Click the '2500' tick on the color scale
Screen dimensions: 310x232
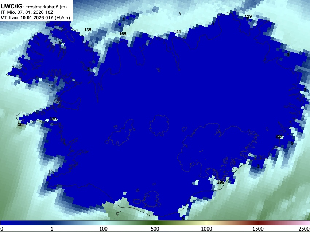(305, 229)
